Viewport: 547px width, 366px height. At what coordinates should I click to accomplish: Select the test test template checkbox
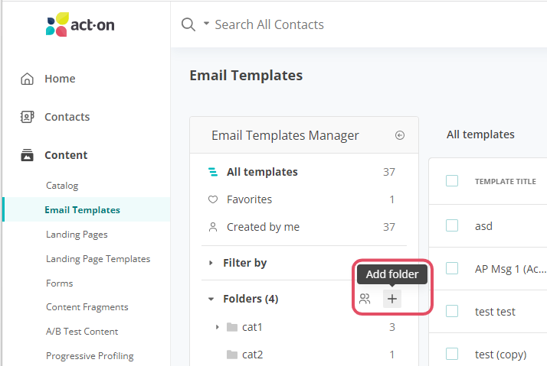[x=452, y=311]
